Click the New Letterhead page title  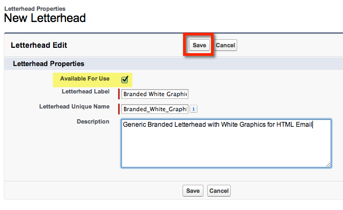(45, 18)
